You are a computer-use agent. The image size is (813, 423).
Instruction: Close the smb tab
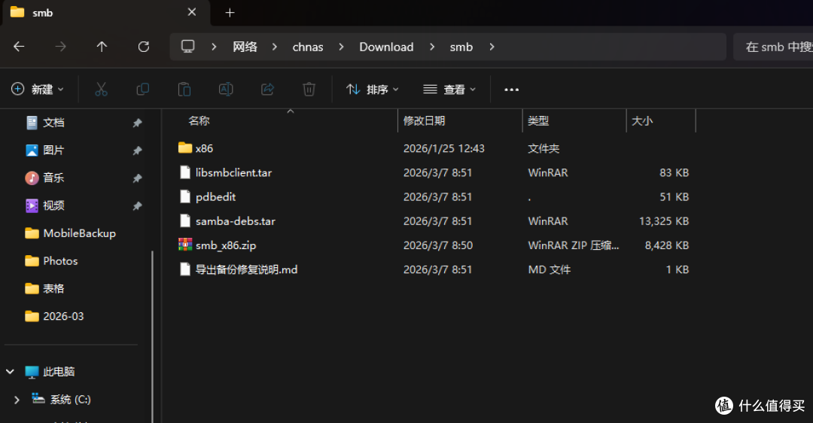pyautogui.click(x=192, y=12)
